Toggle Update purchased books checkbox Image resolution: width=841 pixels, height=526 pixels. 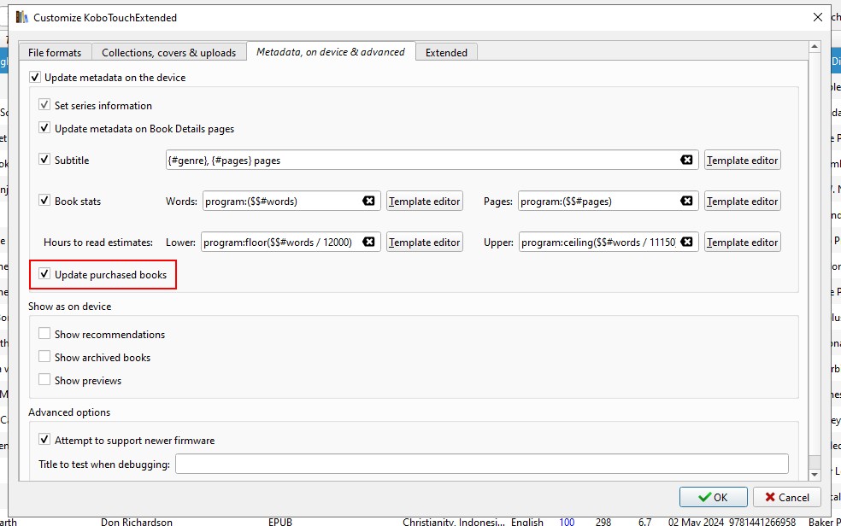tap(44, 274)
